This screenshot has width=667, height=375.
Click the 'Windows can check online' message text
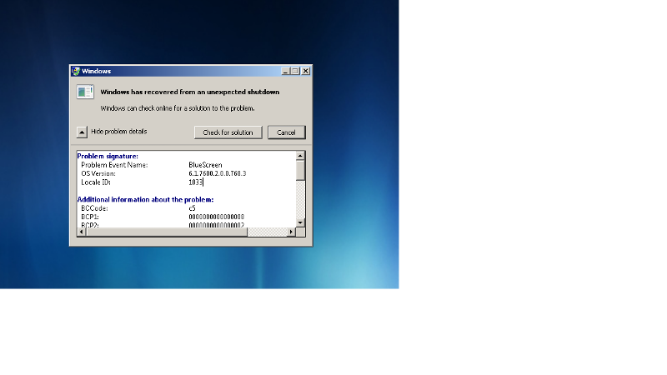pyautogui.click(x=178, y=108)
